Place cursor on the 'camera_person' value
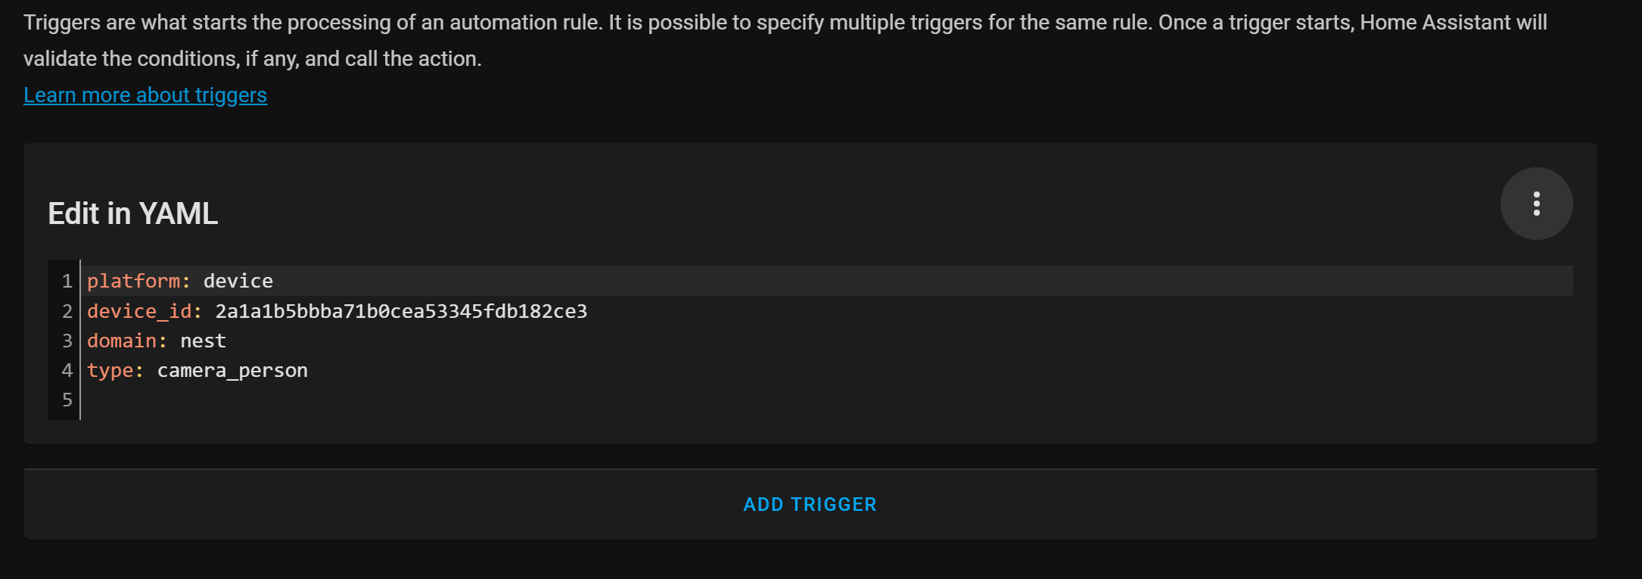The height and width of the screenshot is (579, 1642). coord(232,370)
